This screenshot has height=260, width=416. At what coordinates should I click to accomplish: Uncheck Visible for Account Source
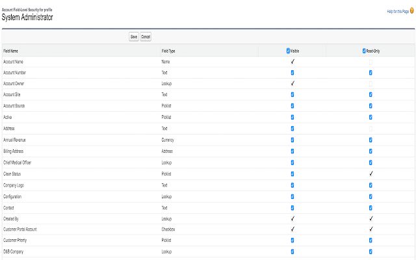pos(292,106)
